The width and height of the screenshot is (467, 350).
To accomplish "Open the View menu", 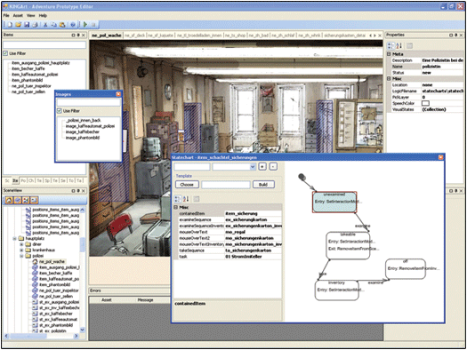I will coord(30,15).
